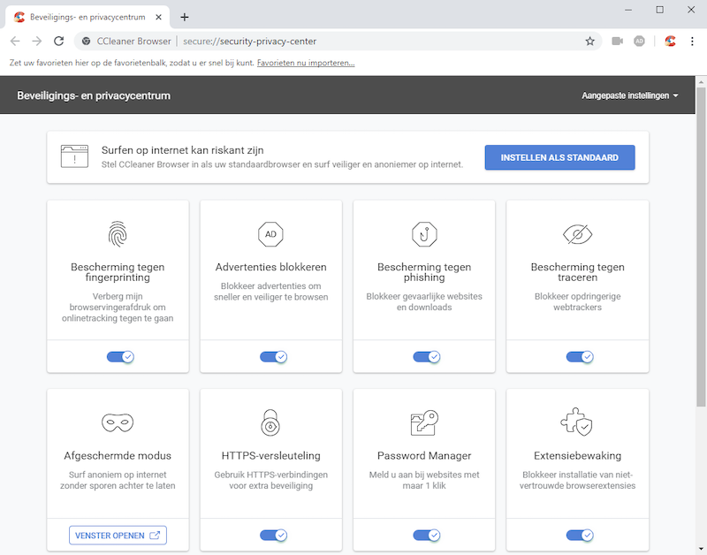
Task: Toggle HTTPS-versleuteling switch off
Action: 273,535
